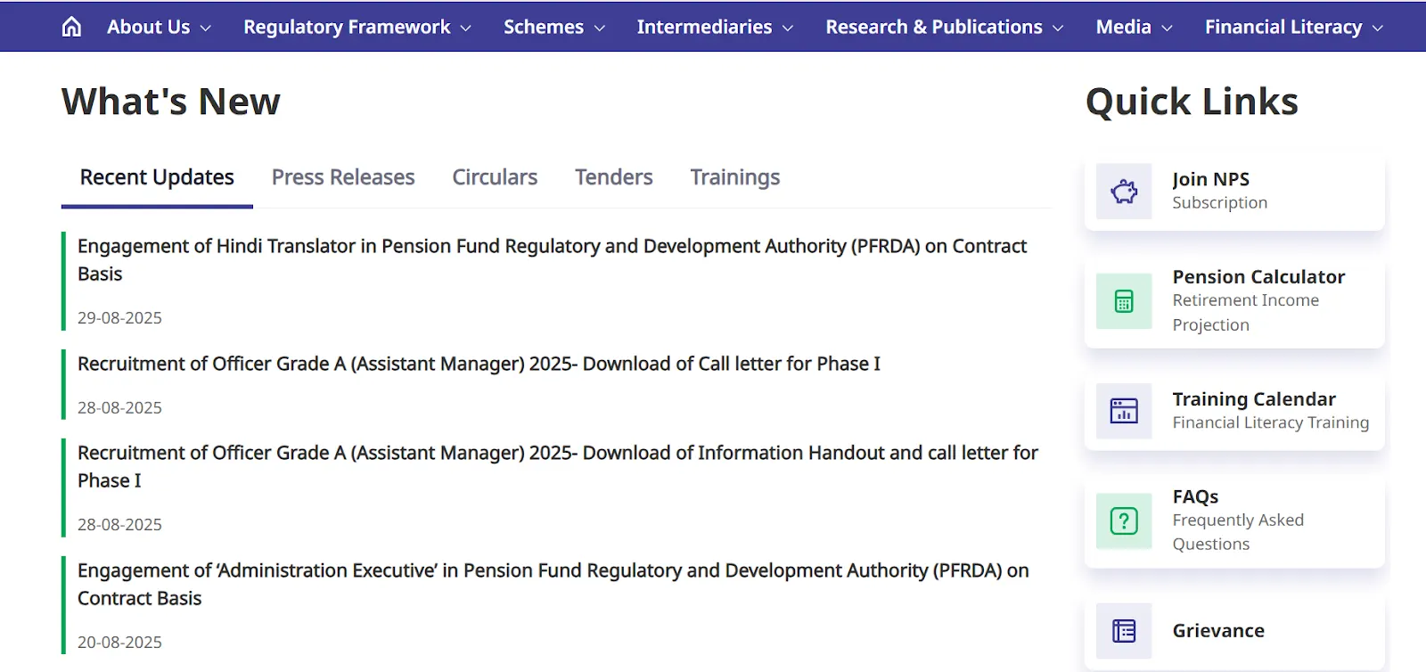Open the Regulatory Framework dropdown menu
The width and height of the screenshot is (1426, 672).
[x=348, y=27]
